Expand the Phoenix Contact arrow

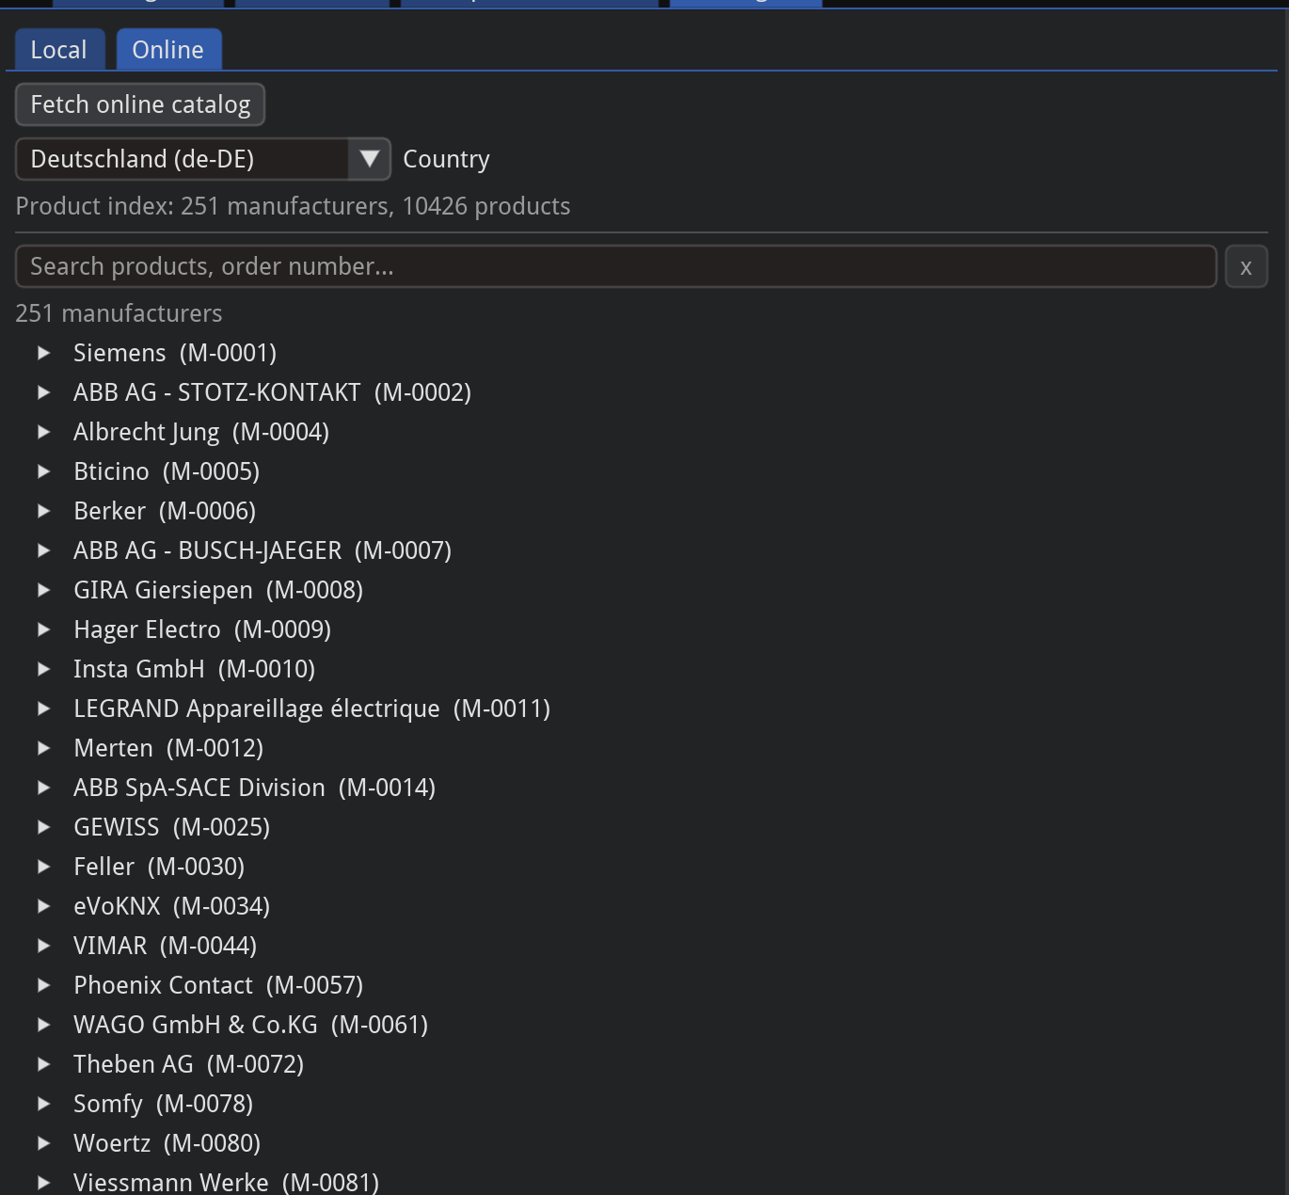(43, 985)
